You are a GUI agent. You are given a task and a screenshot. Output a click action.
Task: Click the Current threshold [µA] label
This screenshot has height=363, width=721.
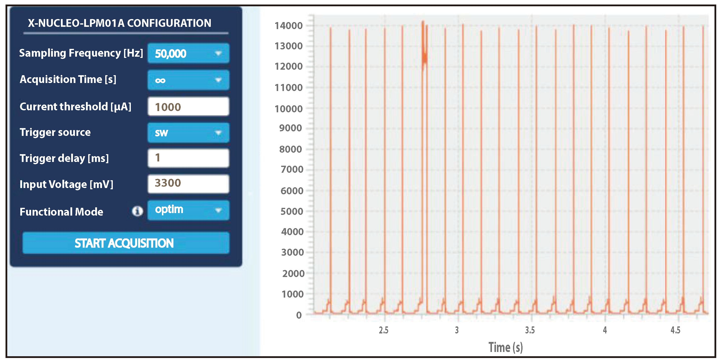(75, 107)
